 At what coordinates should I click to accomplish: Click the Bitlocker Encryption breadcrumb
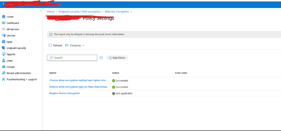[117, 11]
